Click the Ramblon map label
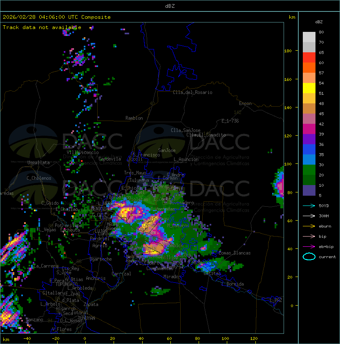This screenshot has width=340, height=344. pyautogui.click(x=134, y=118)
